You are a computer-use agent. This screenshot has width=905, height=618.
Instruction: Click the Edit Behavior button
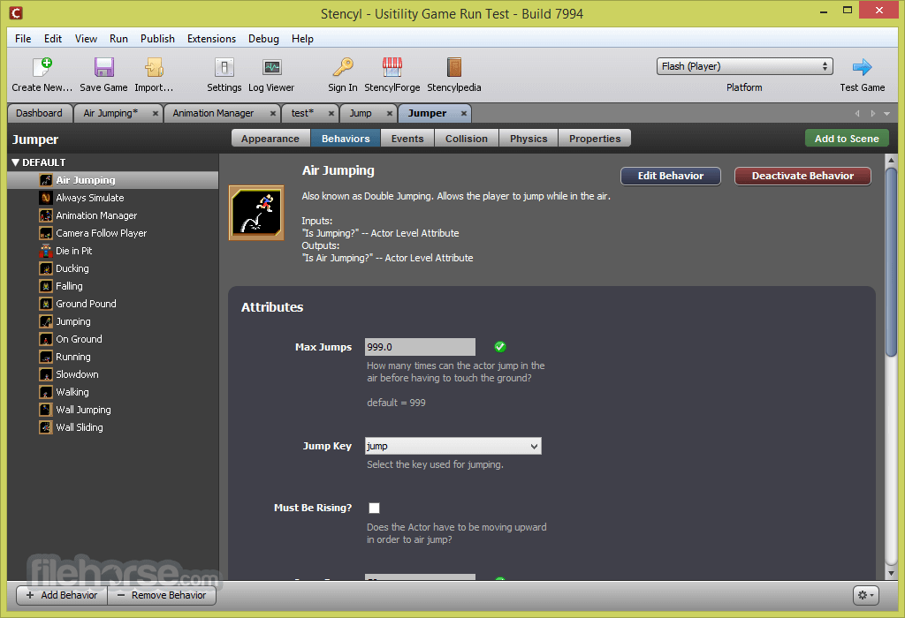(x=671, y=176)
